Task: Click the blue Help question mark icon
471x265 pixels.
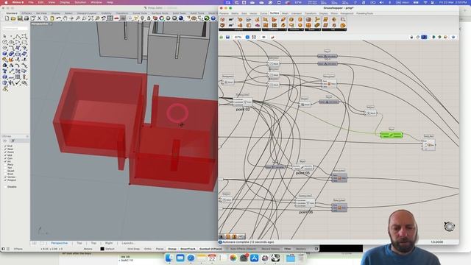Action: (x=213, y=18)
